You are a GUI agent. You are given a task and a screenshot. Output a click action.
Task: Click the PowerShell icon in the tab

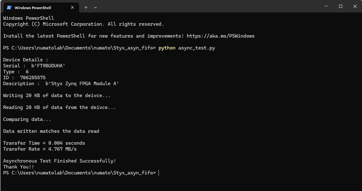(x=9, y=8)
